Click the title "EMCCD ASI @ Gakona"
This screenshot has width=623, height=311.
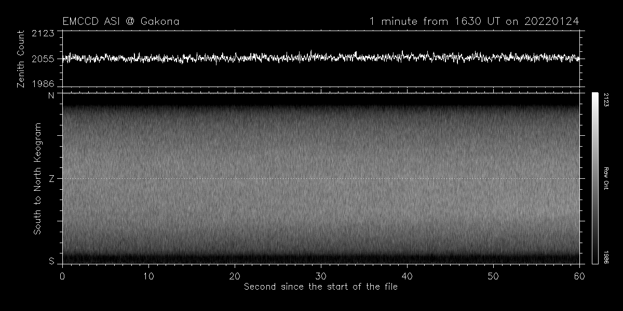[x=121, y=21]
